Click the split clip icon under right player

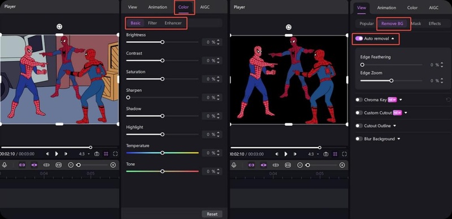[276, 165]
